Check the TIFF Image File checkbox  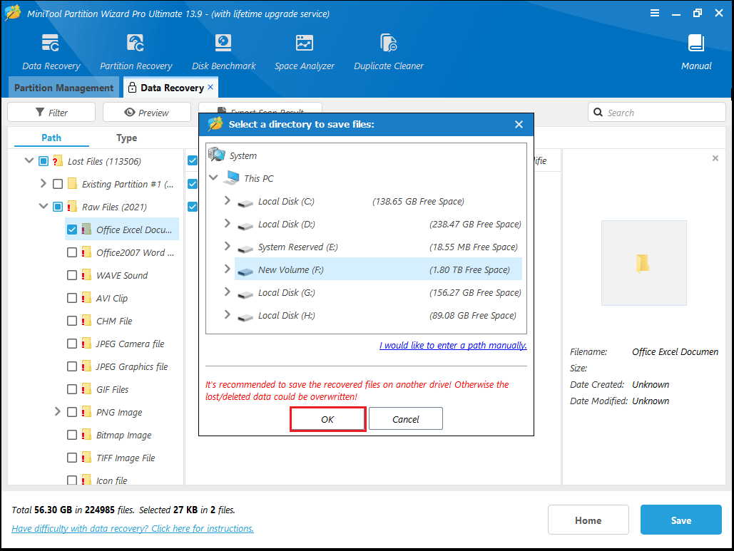(72, 458)
